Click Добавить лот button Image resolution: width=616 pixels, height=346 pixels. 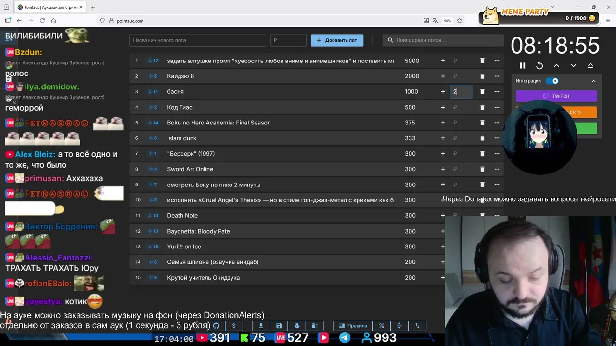coord(337,40)
